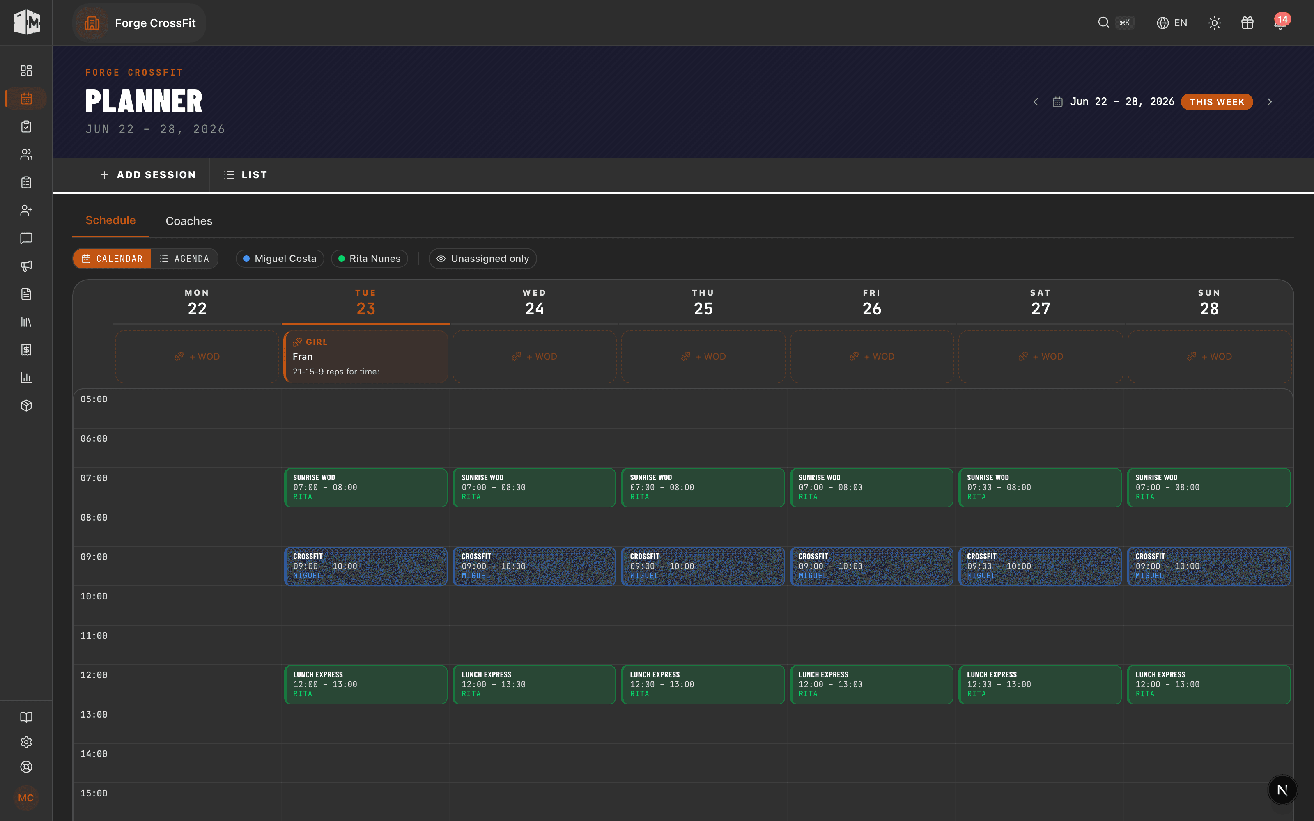Add a WOD for Wednesday 24
This screenshot has width=1314, height=821.
pyautogui.click(x=534, y=356)
